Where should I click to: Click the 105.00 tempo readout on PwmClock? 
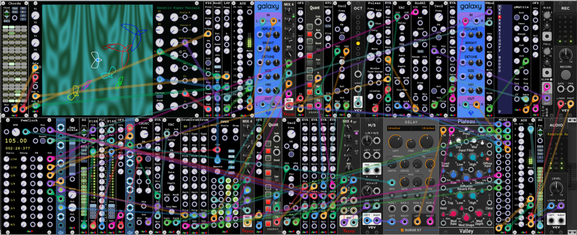(15, 140)
